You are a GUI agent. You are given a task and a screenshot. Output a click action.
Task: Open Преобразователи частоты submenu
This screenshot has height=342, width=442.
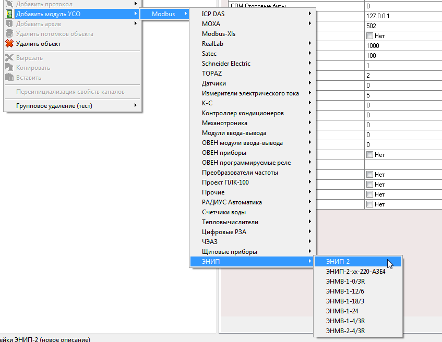[253, 173]
